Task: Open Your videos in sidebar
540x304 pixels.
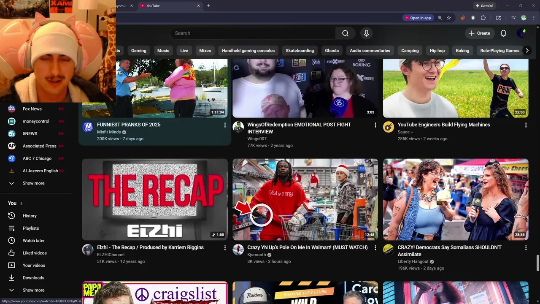Action: (x=36, y=265)
